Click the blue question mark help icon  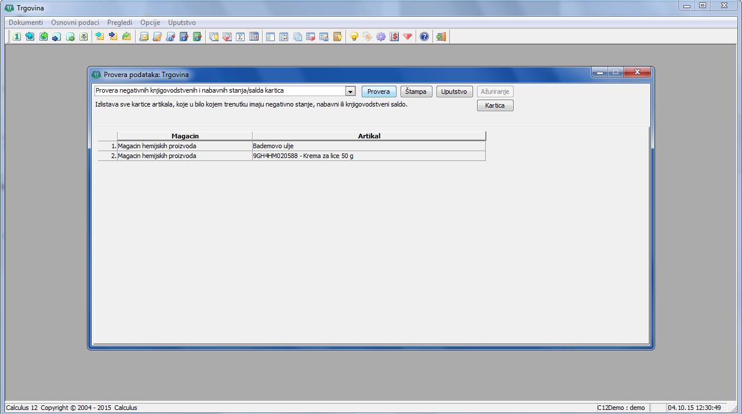tap(424, 36)
